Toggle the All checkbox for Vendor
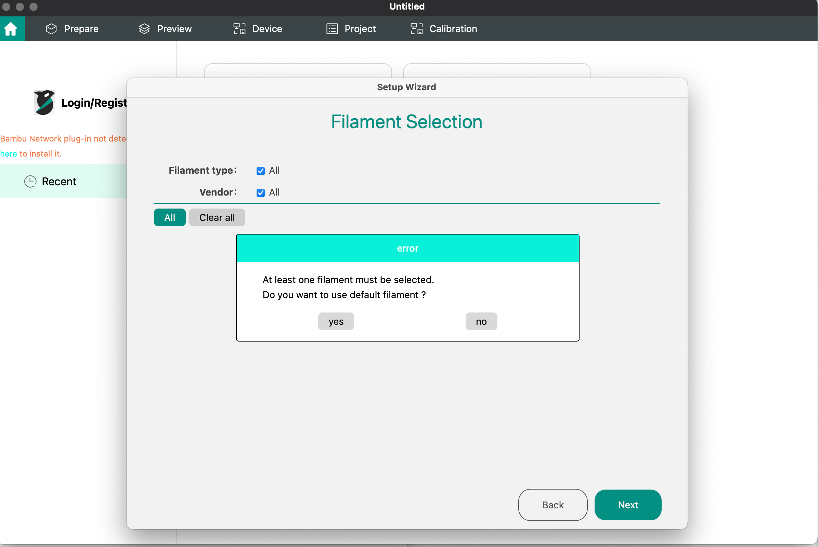Viewport: 819px width, 547px height. [260, 192]
